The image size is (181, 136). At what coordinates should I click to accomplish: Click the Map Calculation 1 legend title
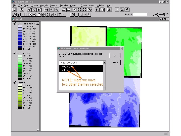click(x=26, y=24)
